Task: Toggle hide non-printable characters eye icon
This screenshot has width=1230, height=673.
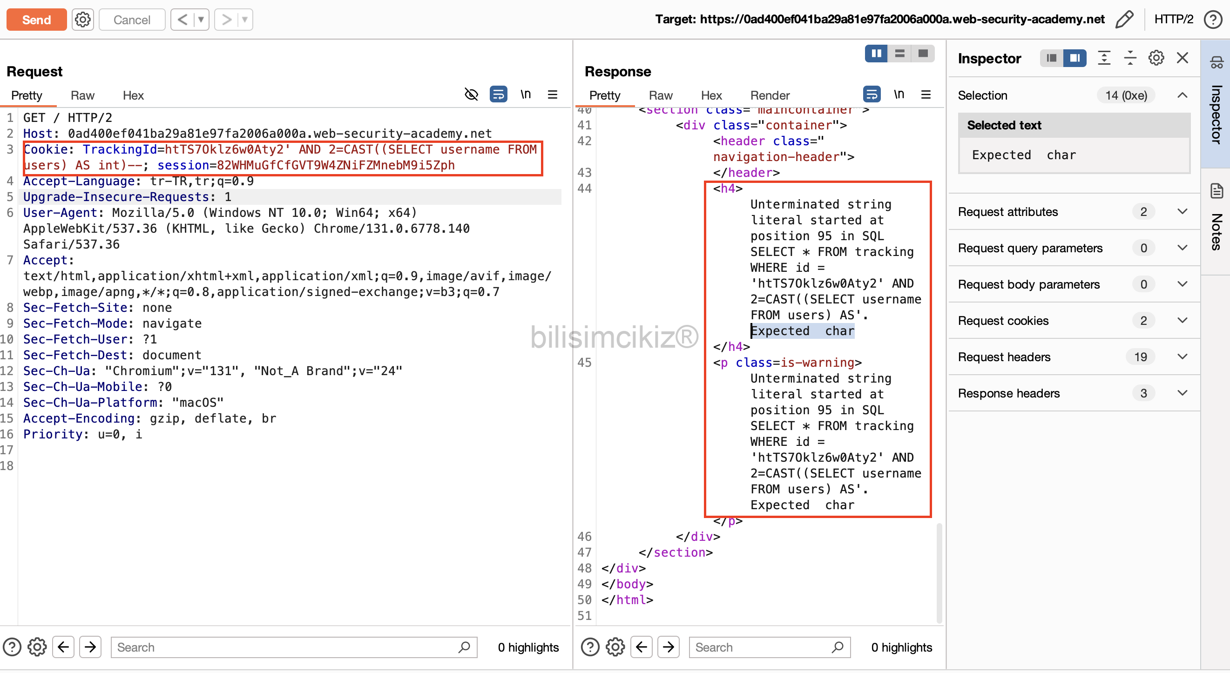Action: pyautogui.click(x=471, y=94)
